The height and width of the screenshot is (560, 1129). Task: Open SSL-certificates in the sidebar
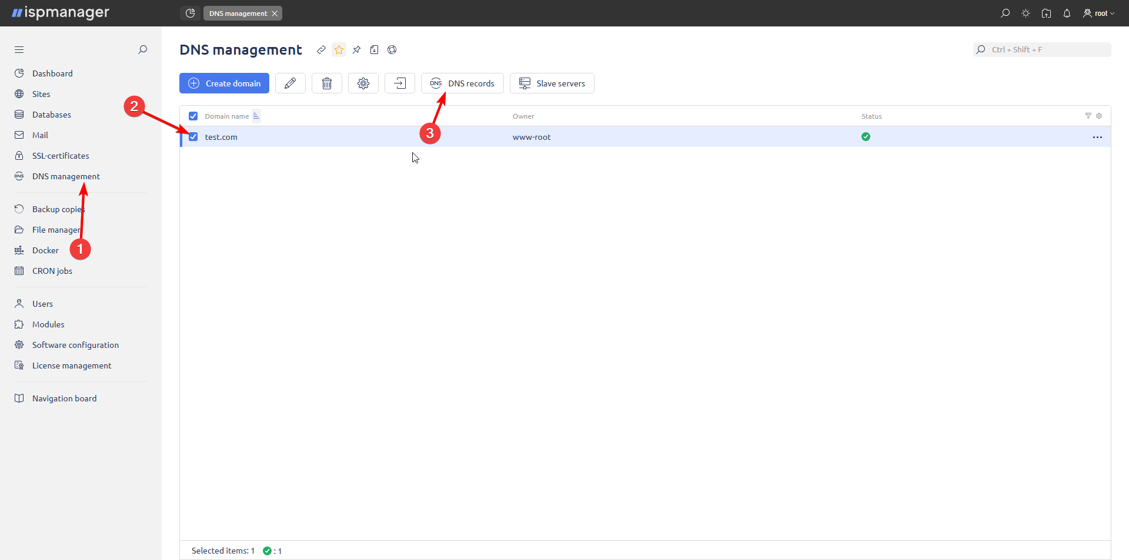click(61, 156)
